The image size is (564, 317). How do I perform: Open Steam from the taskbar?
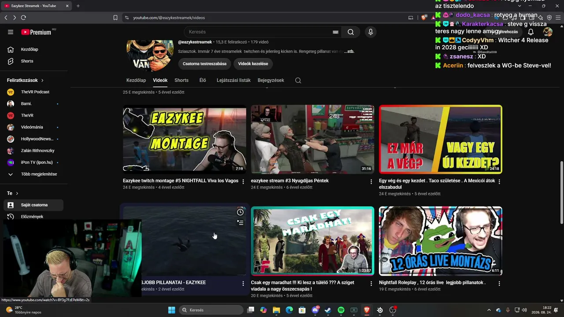tap(328, 310)
